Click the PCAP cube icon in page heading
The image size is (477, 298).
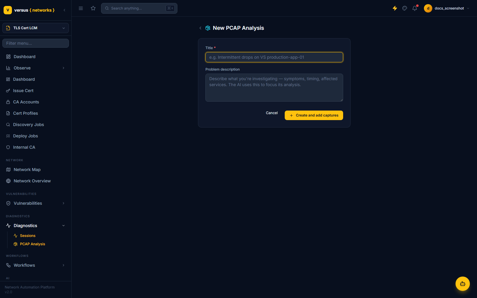(208, 28)
